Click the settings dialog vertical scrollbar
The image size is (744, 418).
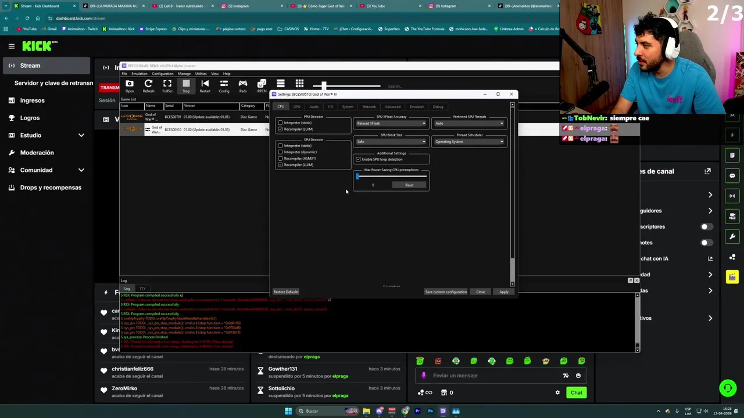512,194
